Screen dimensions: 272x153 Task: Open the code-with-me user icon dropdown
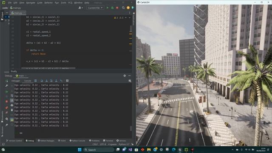[x=81, y=8]
